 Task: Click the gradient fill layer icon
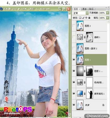[80, 93]
